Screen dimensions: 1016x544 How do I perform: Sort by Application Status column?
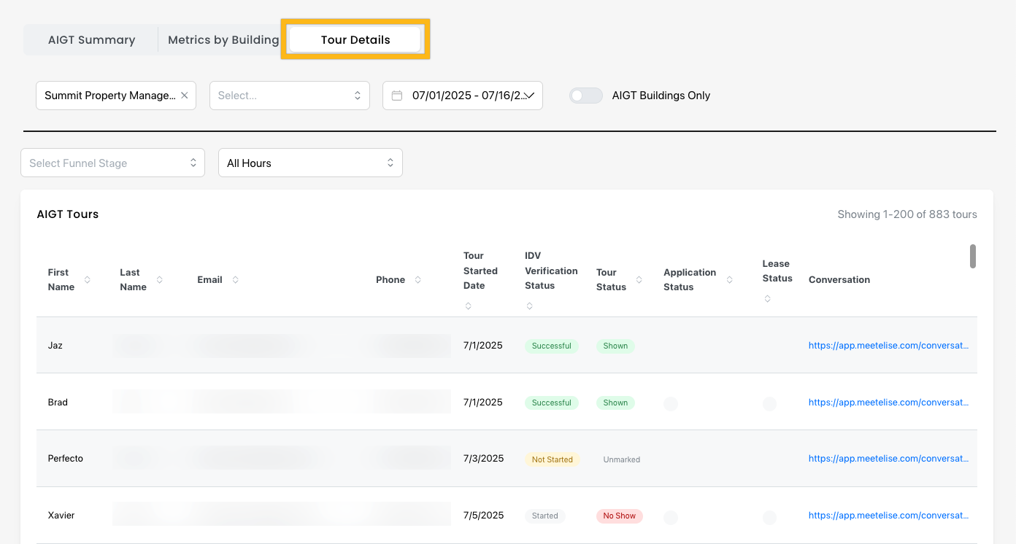tap(730, 280)
